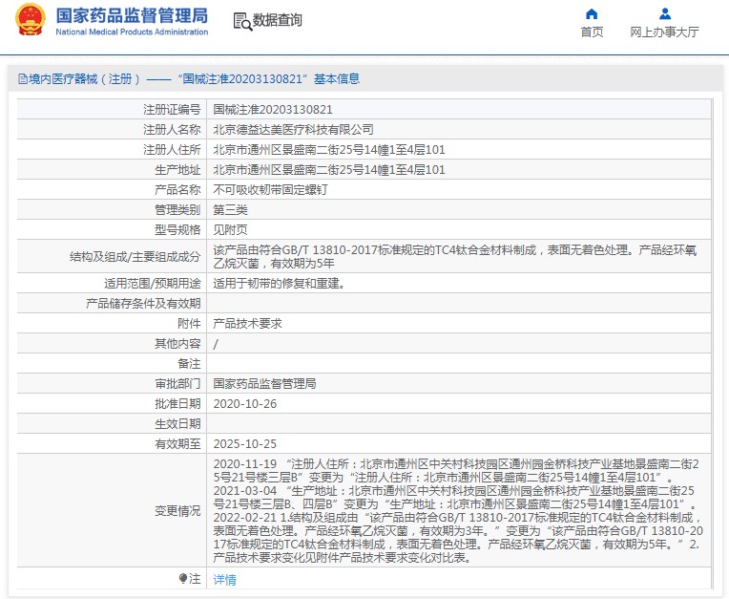Go to 网上办事大厅

click(664, 32)
